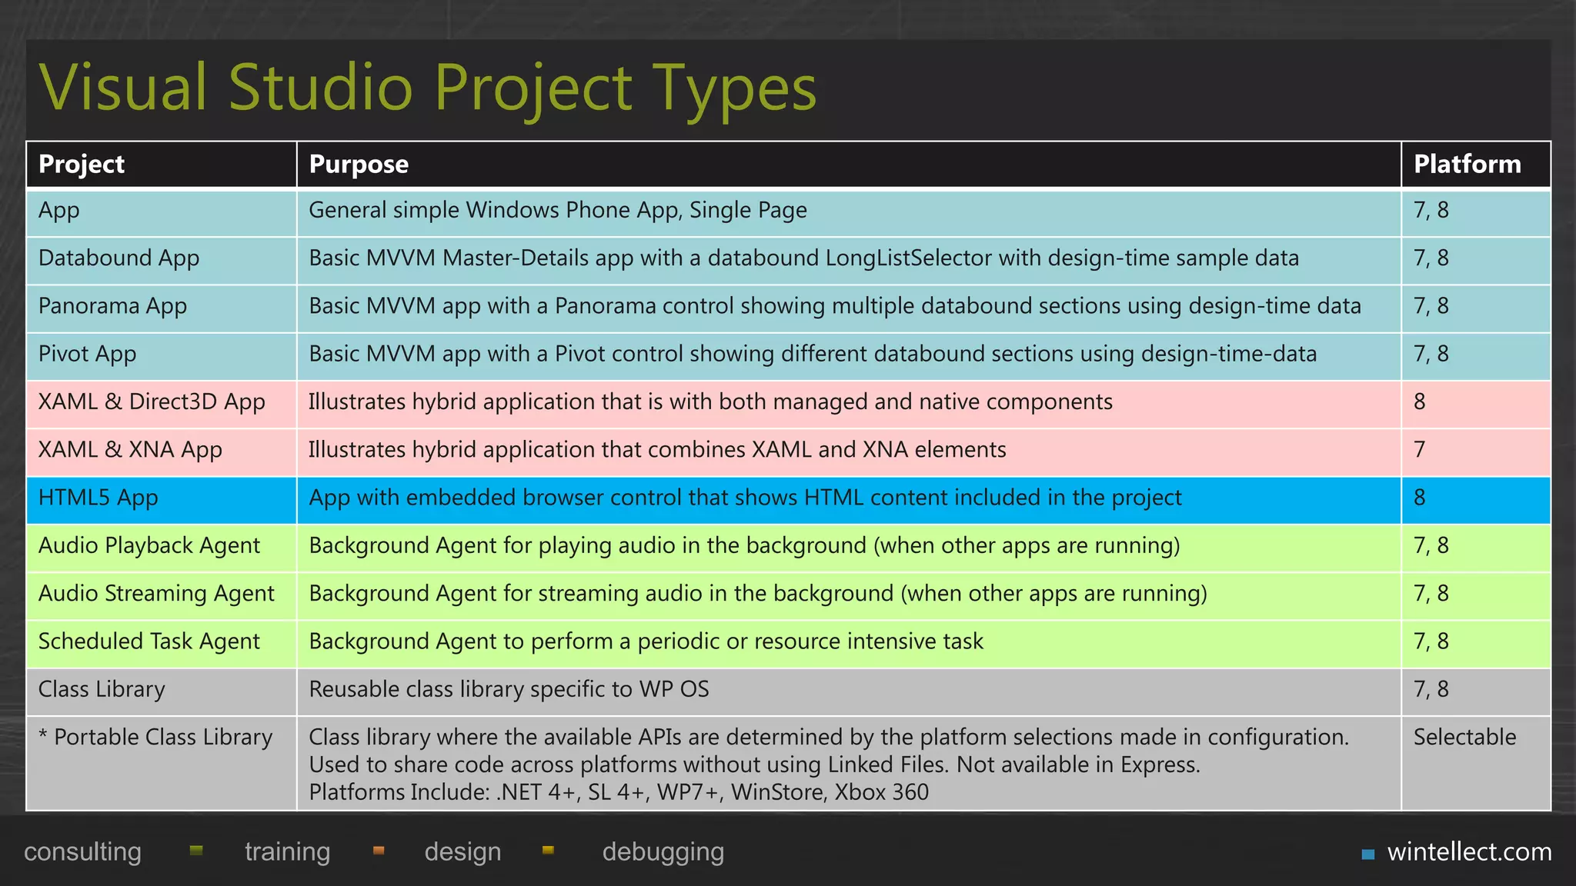Select the Platform column header
The image size is (1576, 886).
(1467, 164)
